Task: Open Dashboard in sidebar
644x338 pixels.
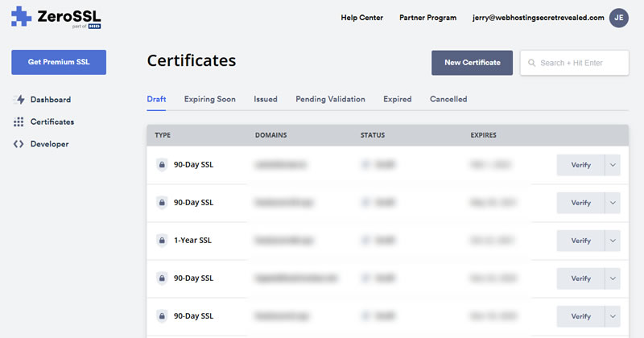Action: [51, 99]
